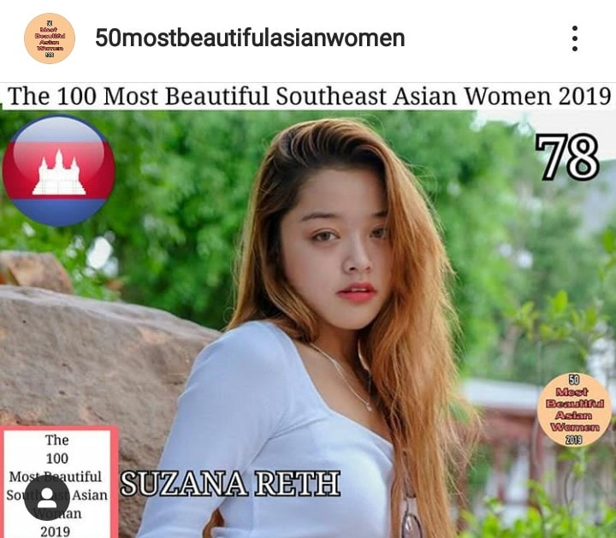Open the round profile avatar in header

point(50,38)
